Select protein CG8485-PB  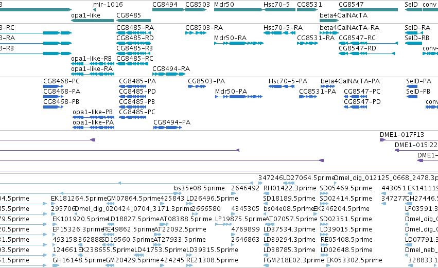click(133, 107)
